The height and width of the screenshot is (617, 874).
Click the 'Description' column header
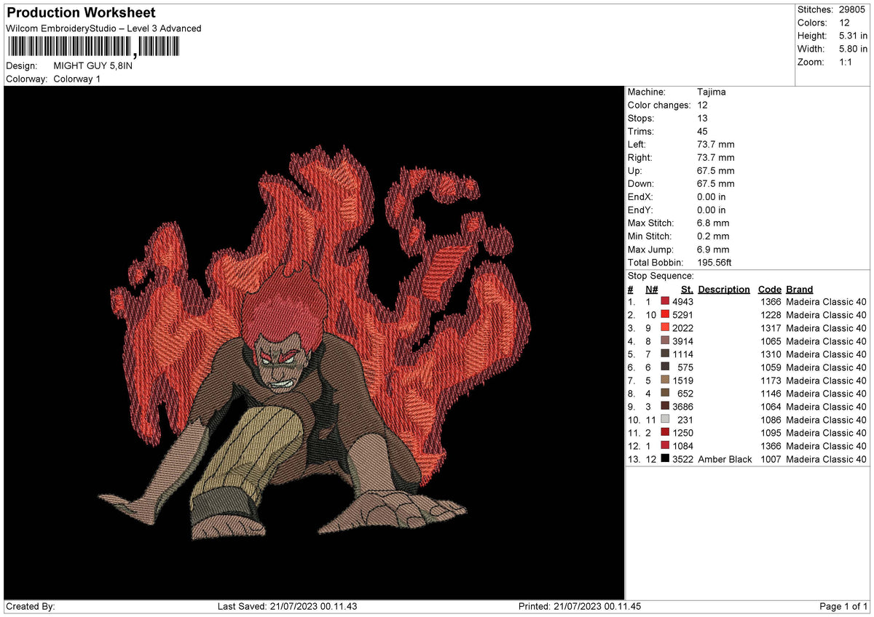pyautogui.click(x=724, y=289)
